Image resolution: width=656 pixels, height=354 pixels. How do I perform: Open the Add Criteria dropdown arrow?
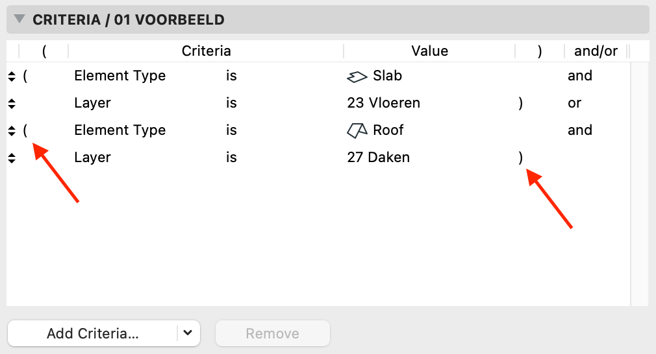point(188,333)
